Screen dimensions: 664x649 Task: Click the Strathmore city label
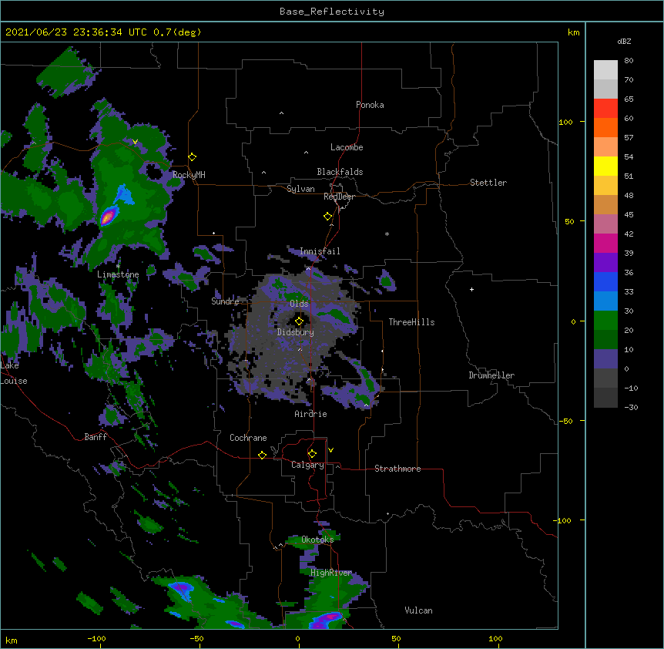397,469
